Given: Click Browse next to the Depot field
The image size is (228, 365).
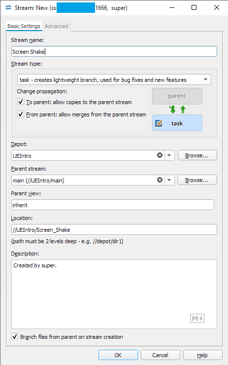Looking at the screenshot, I should [197, 155].
